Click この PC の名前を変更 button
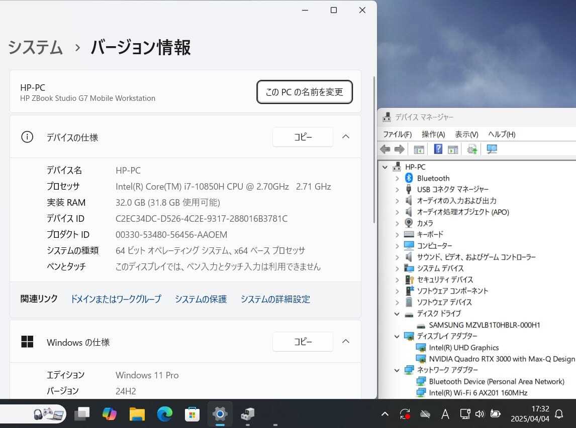The image size is (576, 428). coord(304,92)
